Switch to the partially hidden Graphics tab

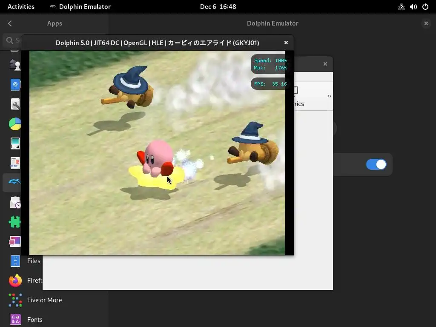coord(299,97)
